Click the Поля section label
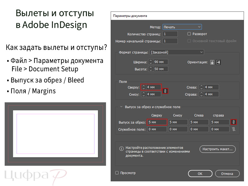Screen dimensions: 248x186 tap(123, 82)
